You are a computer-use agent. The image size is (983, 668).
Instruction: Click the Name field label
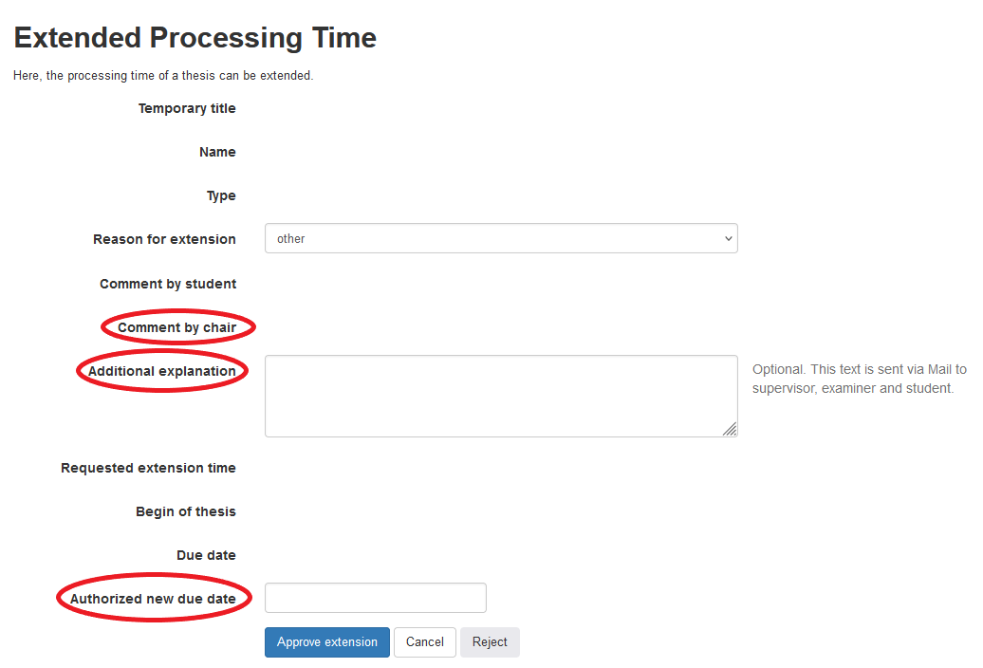tap(217, 152)
